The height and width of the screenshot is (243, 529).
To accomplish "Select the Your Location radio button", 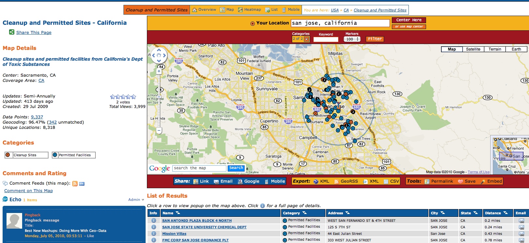I will click(252, 23).
